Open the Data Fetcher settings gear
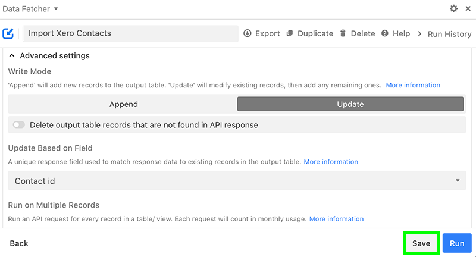 pyautogui.click(x=453, y=8)
